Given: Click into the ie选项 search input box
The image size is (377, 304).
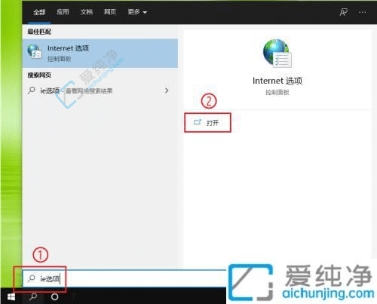Looking at the screenshot, I should [124, 278].
